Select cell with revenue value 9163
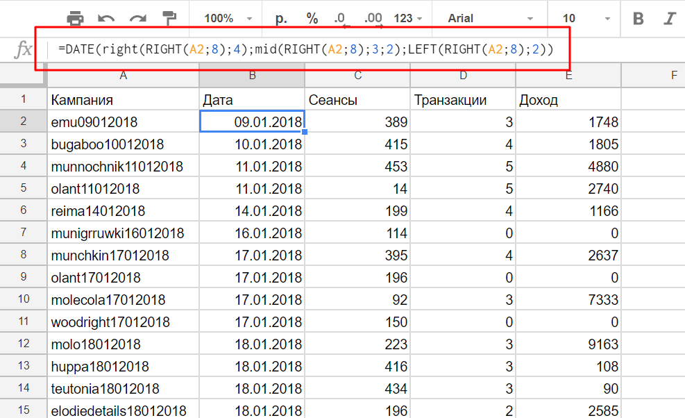The height and width of the screenshot is (418, 685). (568, 344)
